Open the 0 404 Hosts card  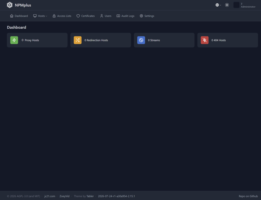[x=228, y=40]
